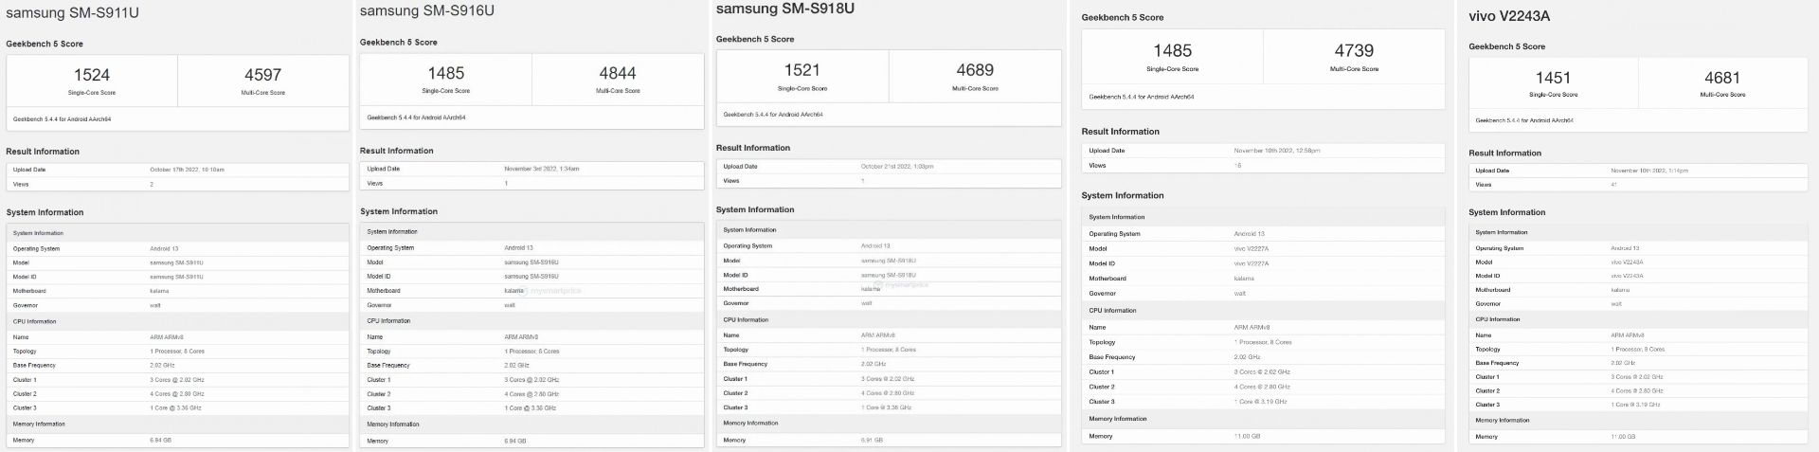The image size is (1819, 452).
Task: Click the Model ID value 'samsung SM-S911U'
Action: (176, 277)
